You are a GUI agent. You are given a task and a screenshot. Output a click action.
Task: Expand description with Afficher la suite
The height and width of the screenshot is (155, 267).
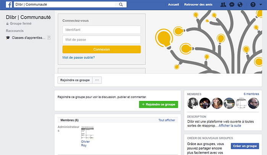coord(230,126)
